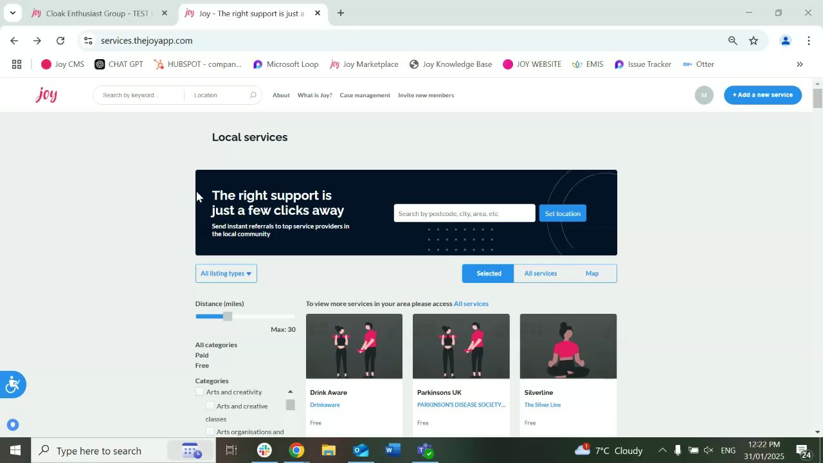
Task: Open the Otter bookmark
Action: (698, 64)
